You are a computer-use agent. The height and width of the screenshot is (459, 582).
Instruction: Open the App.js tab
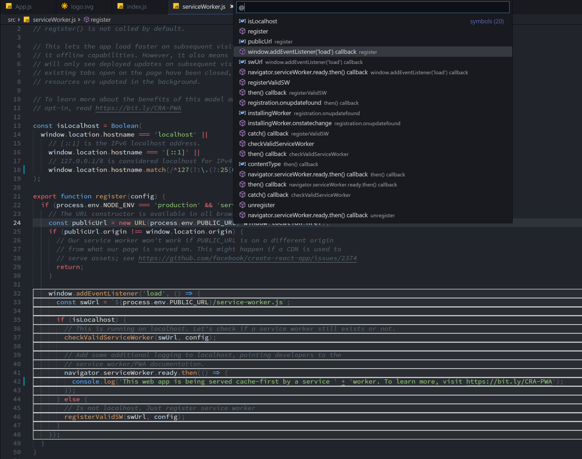coord(23,6)
